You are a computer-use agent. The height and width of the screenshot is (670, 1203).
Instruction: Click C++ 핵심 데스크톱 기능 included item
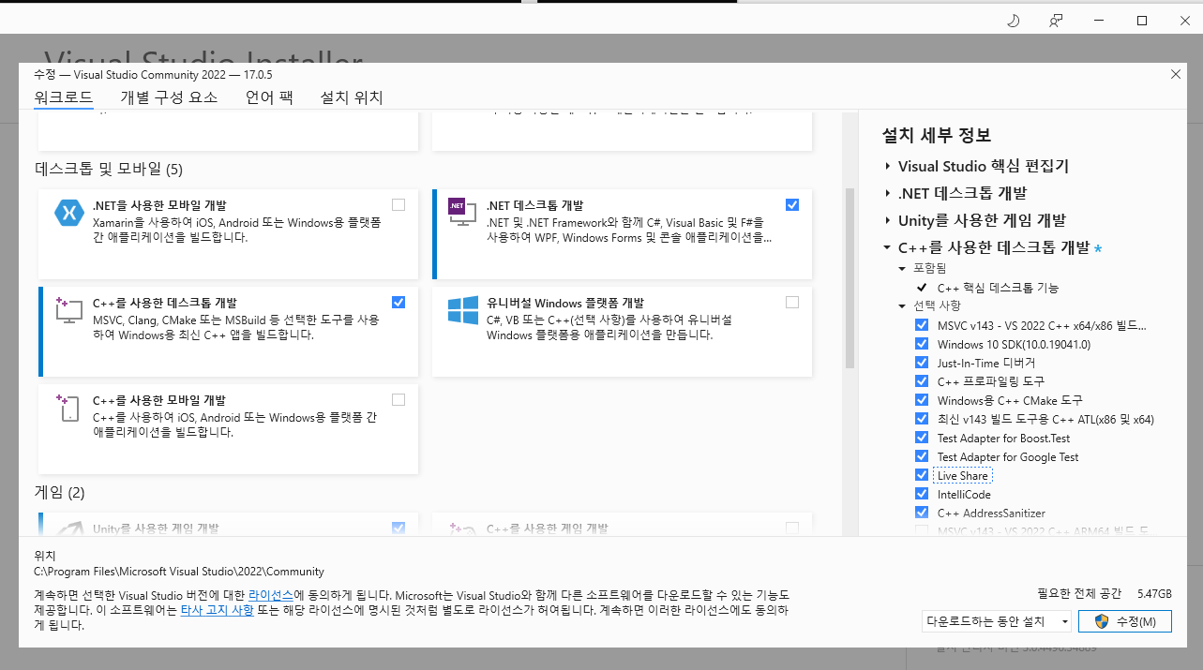998,288
